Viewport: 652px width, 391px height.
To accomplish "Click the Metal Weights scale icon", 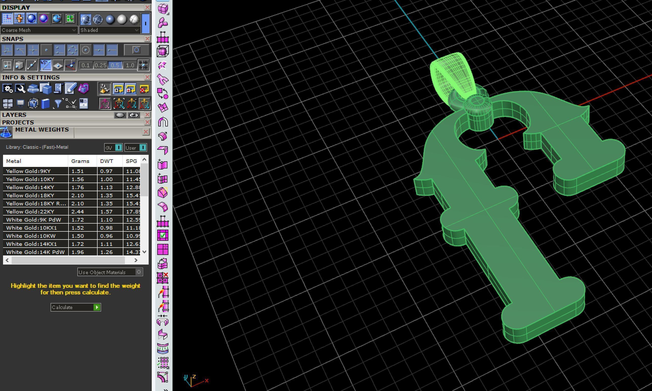I will (6, 133).
